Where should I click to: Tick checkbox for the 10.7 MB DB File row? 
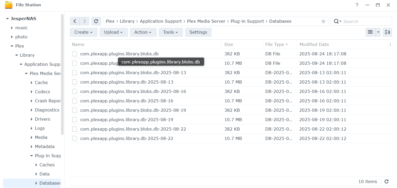(x=75, y=63)
